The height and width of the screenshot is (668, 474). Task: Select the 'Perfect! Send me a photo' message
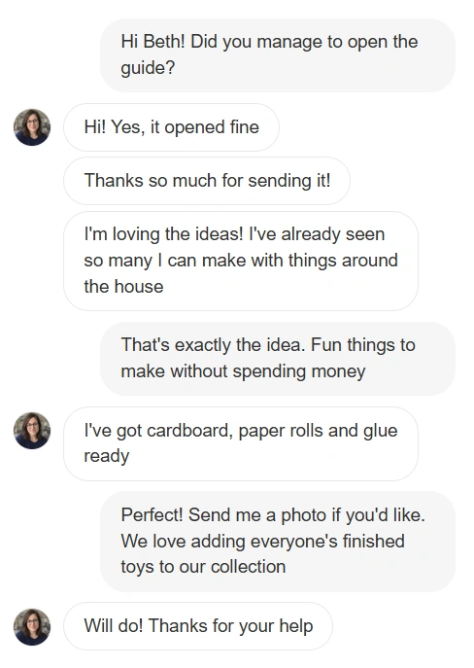tap(278, 541)
